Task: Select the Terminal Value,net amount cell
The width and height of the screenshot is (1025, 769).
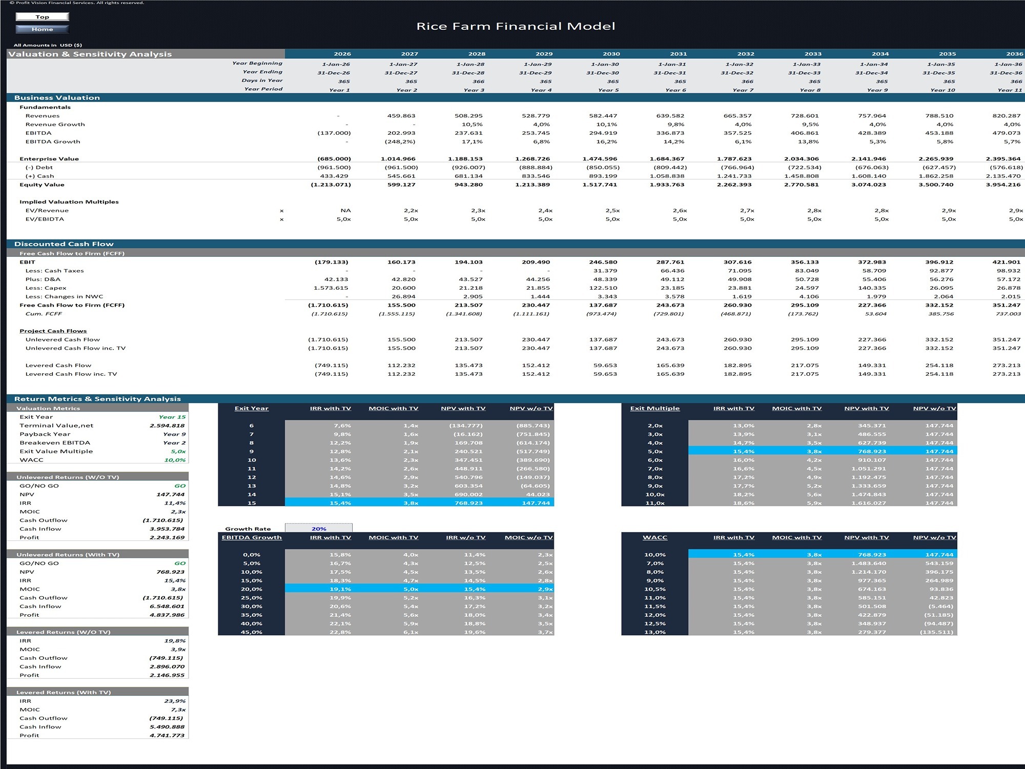Action: (x=167, y=426)
